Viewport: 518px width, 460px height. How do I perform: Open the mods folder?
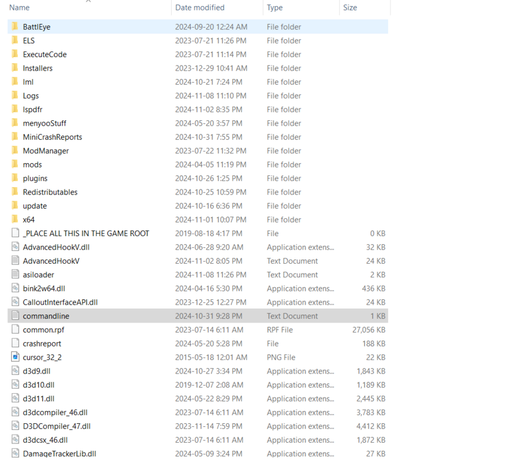(x=32, y=164)
